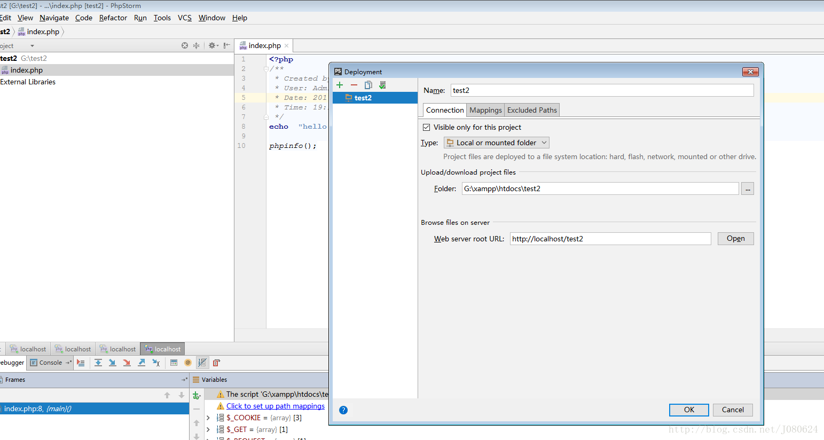Select the index.php:8 {main}() frame
824x440 pixels.
coord(95,408)
